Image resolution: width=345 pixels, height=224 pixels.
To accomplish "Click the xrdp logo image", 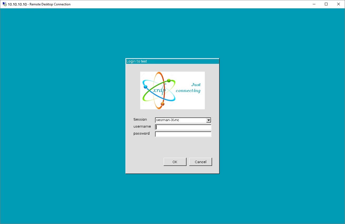I will [172, 90].
